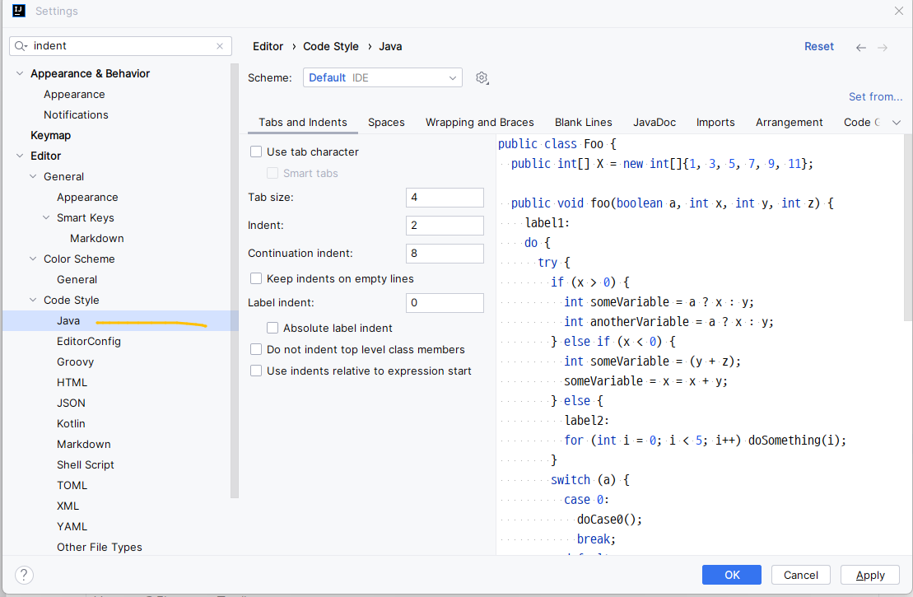Check Use indents relative to expression start
Screen dimensions: 913x597
coord(255,371)
